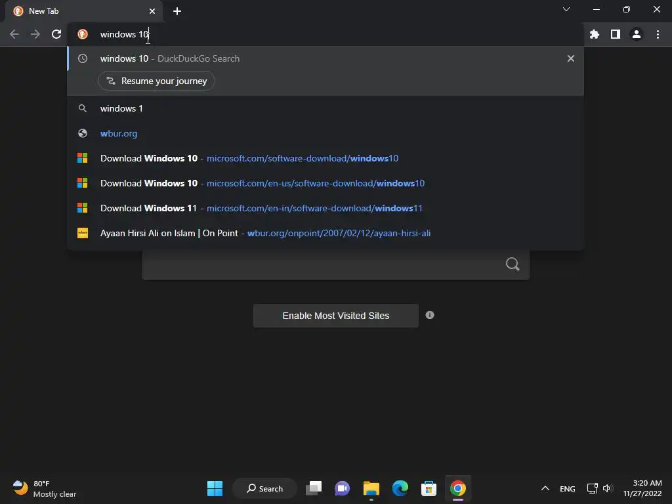The width and height of the screenshot is (672, 504).
Task: Select the 'windows 1' search suggestion
Action: [x=325, y=108]
